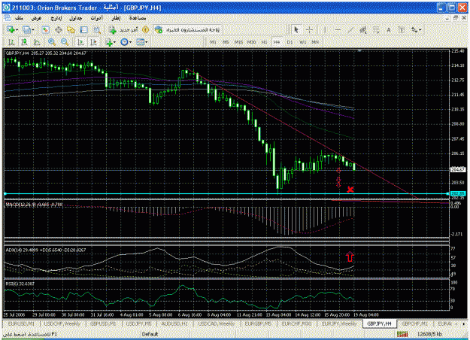
Task: Zoom out of the chart
Action: pyautogui.click(x=65, y=42)
